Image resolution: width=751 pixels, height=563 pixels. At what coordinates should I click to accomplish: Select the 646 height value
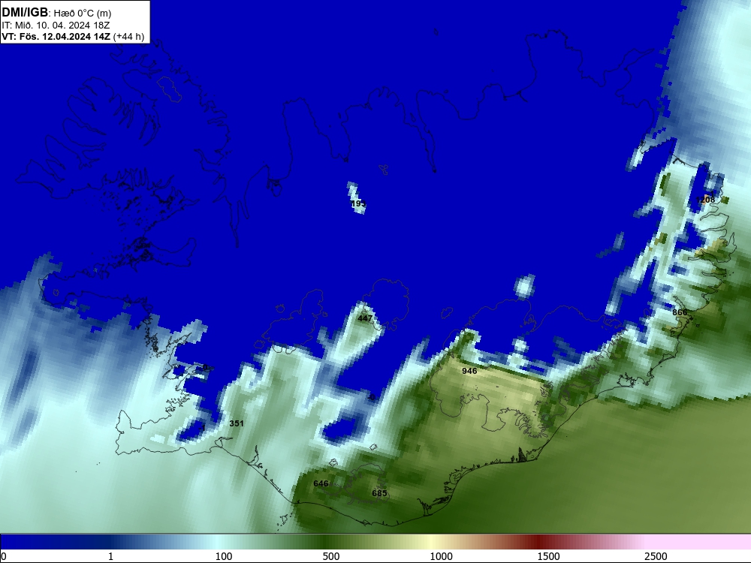(x=321, y=483)
